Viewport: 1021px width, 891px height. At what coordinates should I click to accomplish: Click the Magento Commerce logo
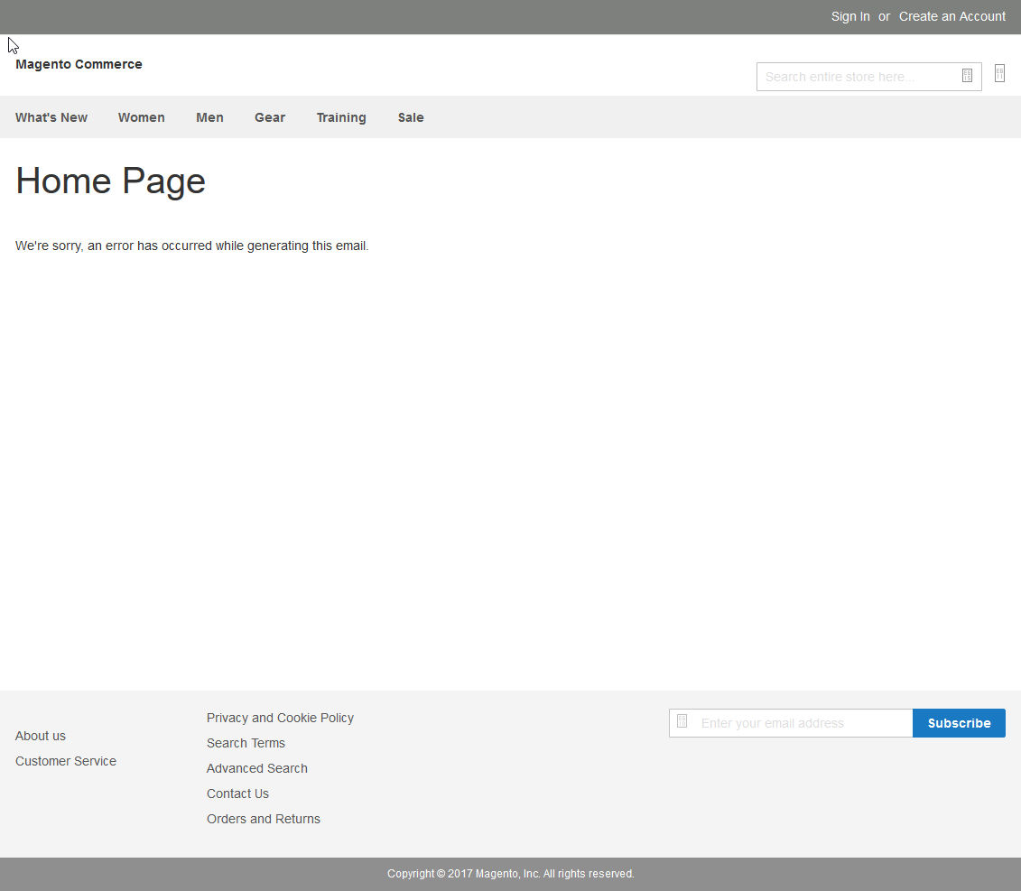[79, 64]
